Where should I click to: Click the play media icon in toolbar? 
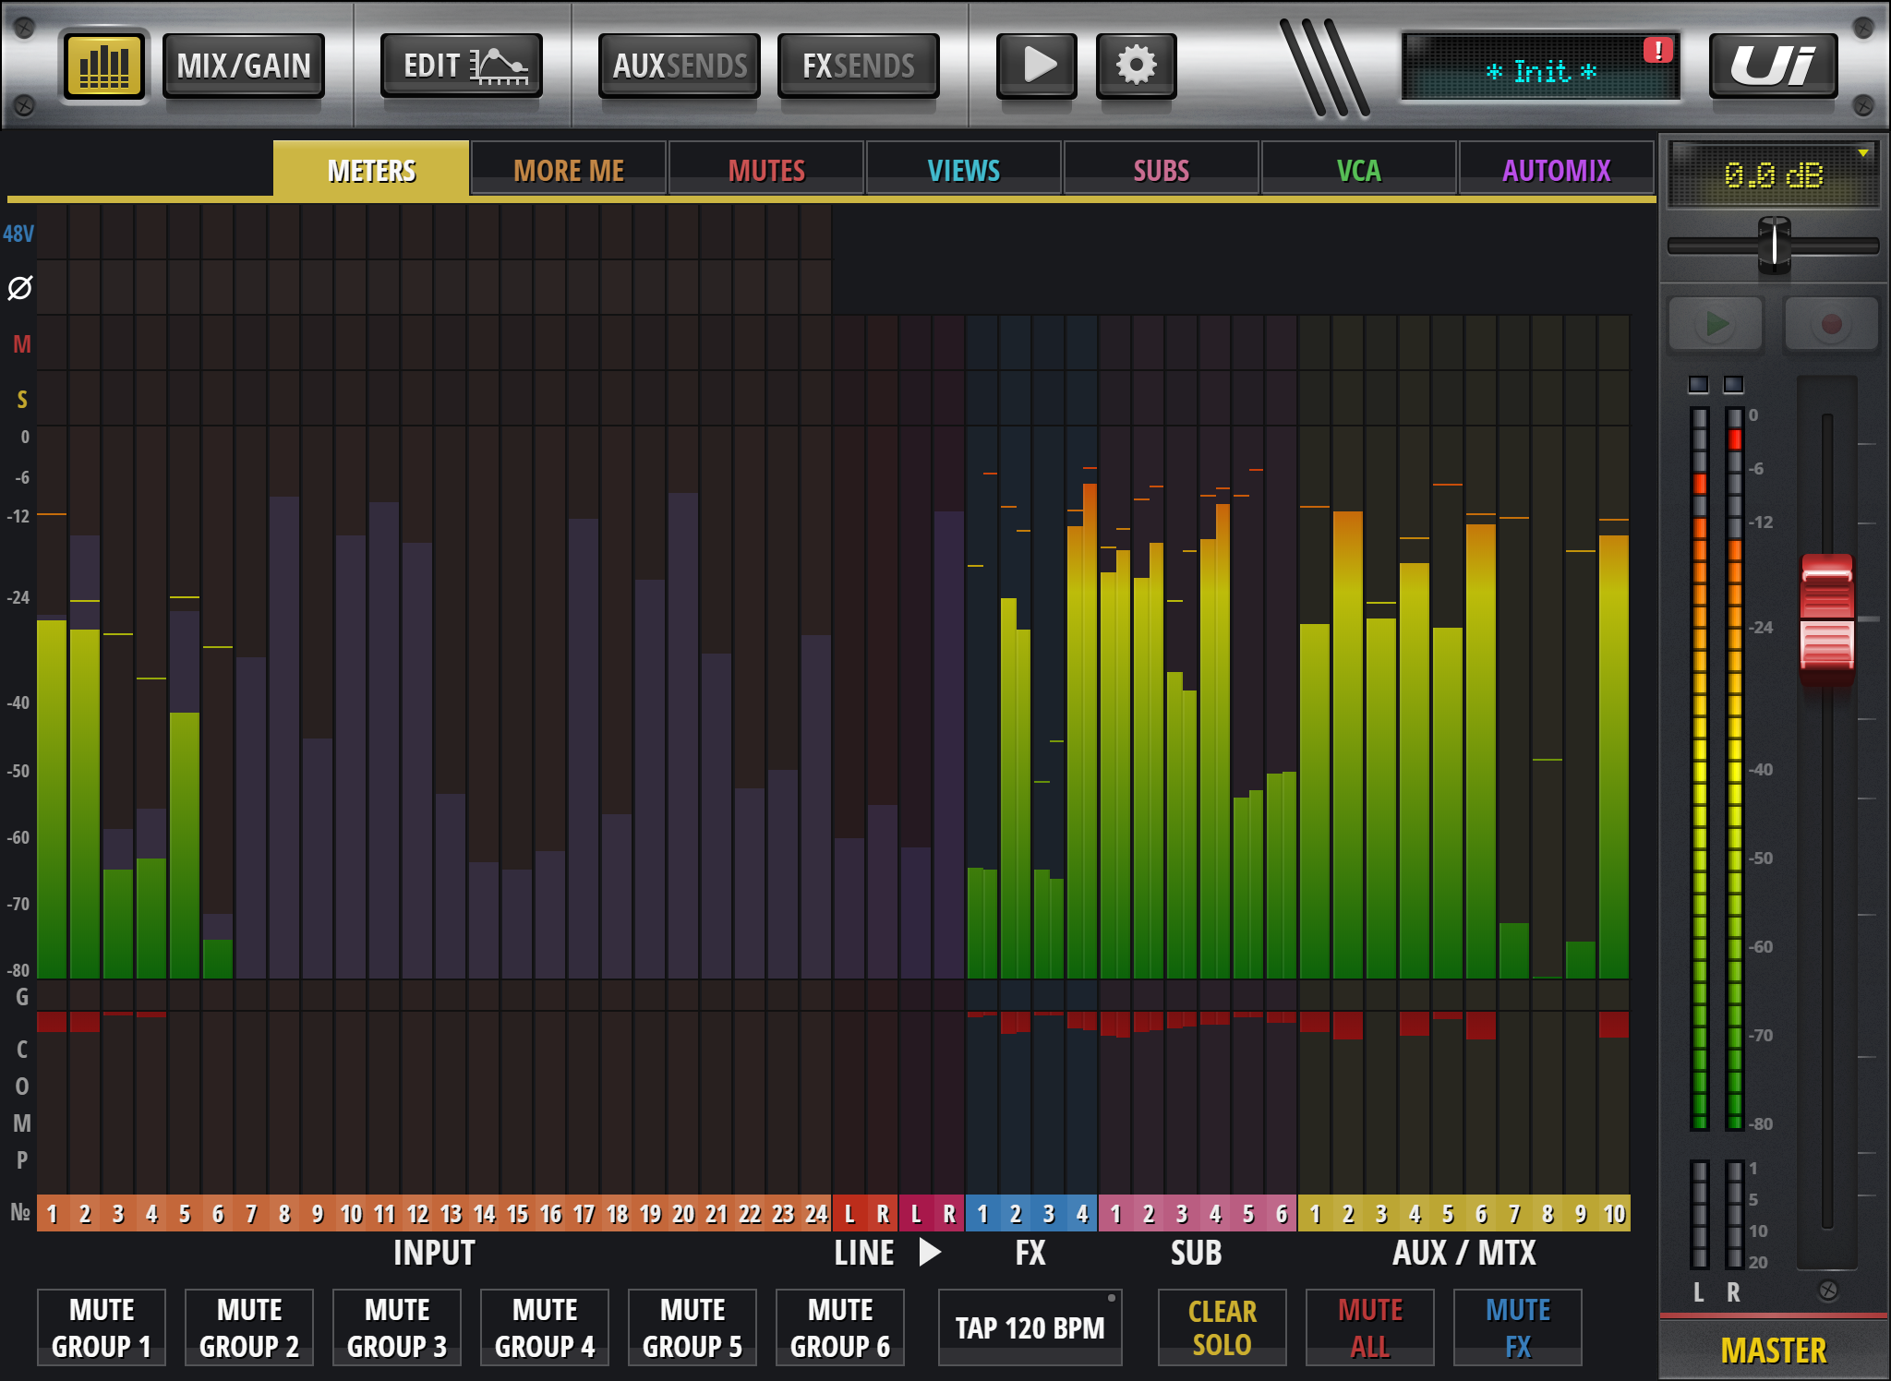1037,66
